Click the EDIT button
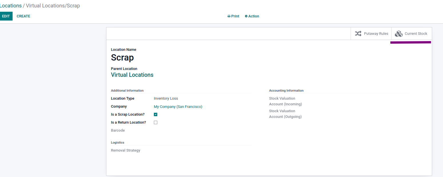Screen dimensions: 443x177 point(6,16)
